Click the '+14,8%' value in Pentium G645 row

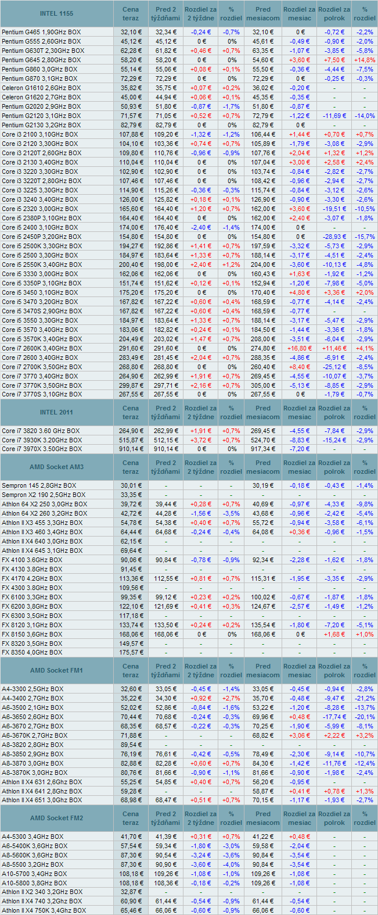365,60
